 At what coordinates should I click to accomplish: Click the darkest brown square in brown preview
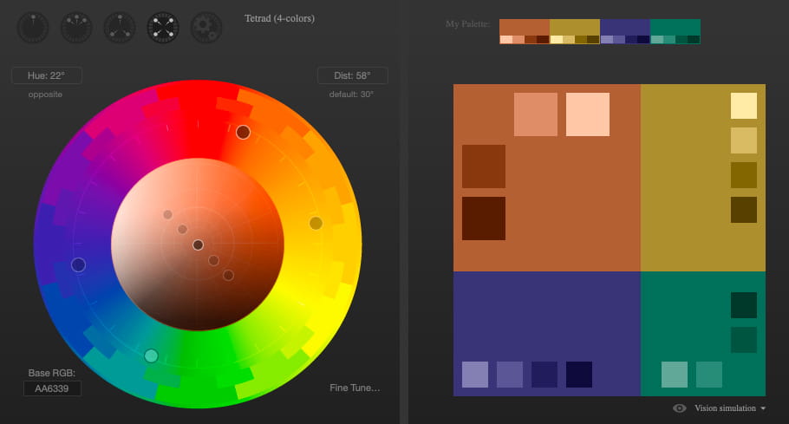484,219
